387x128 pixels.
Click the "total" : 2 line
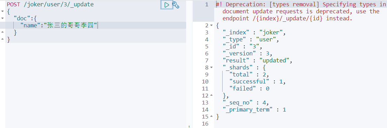tap(249, 74)
